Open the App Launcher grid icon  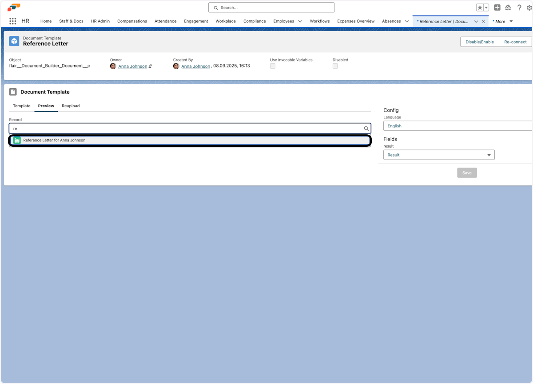[x=12, y=21]
